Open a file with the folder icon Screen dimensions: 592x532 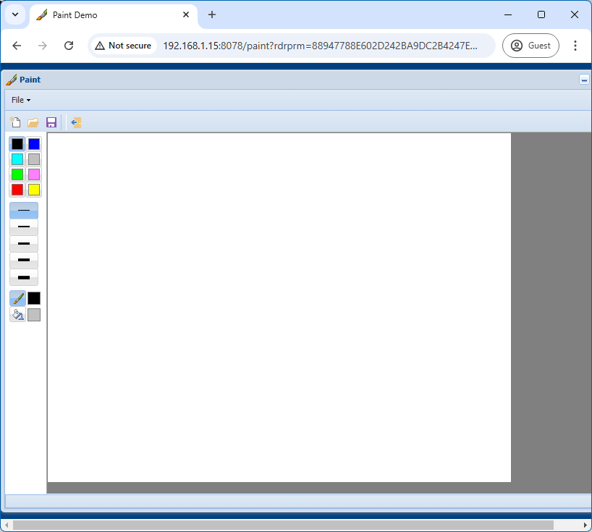[33, 122]
